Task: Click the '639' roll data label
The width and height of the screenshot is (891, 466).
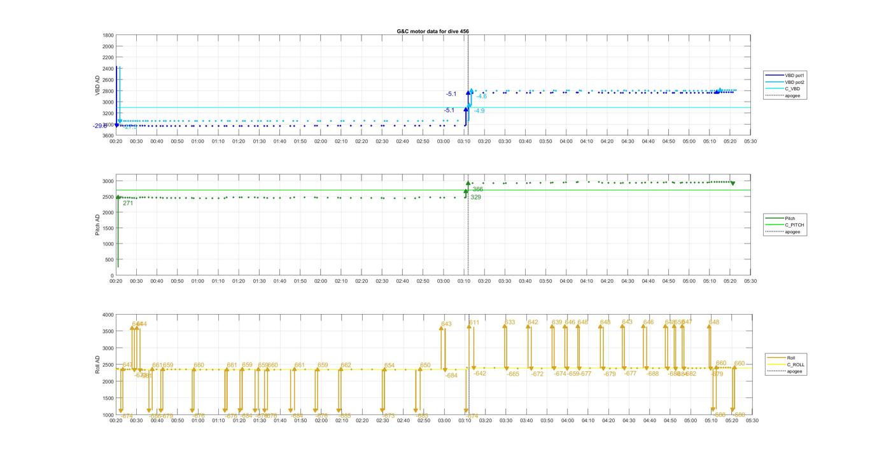Action: 557,323
